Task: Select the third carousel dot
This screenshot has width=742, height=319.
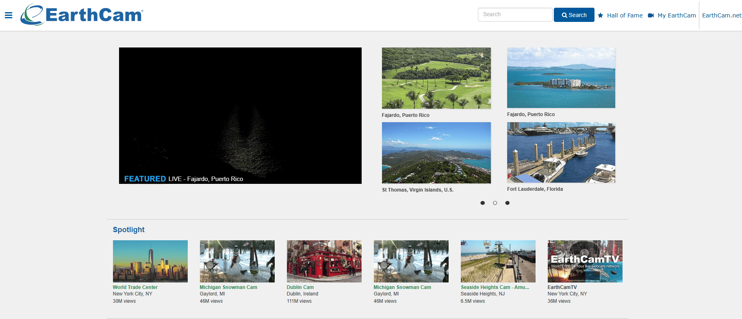Action: [x=507, y=203]
